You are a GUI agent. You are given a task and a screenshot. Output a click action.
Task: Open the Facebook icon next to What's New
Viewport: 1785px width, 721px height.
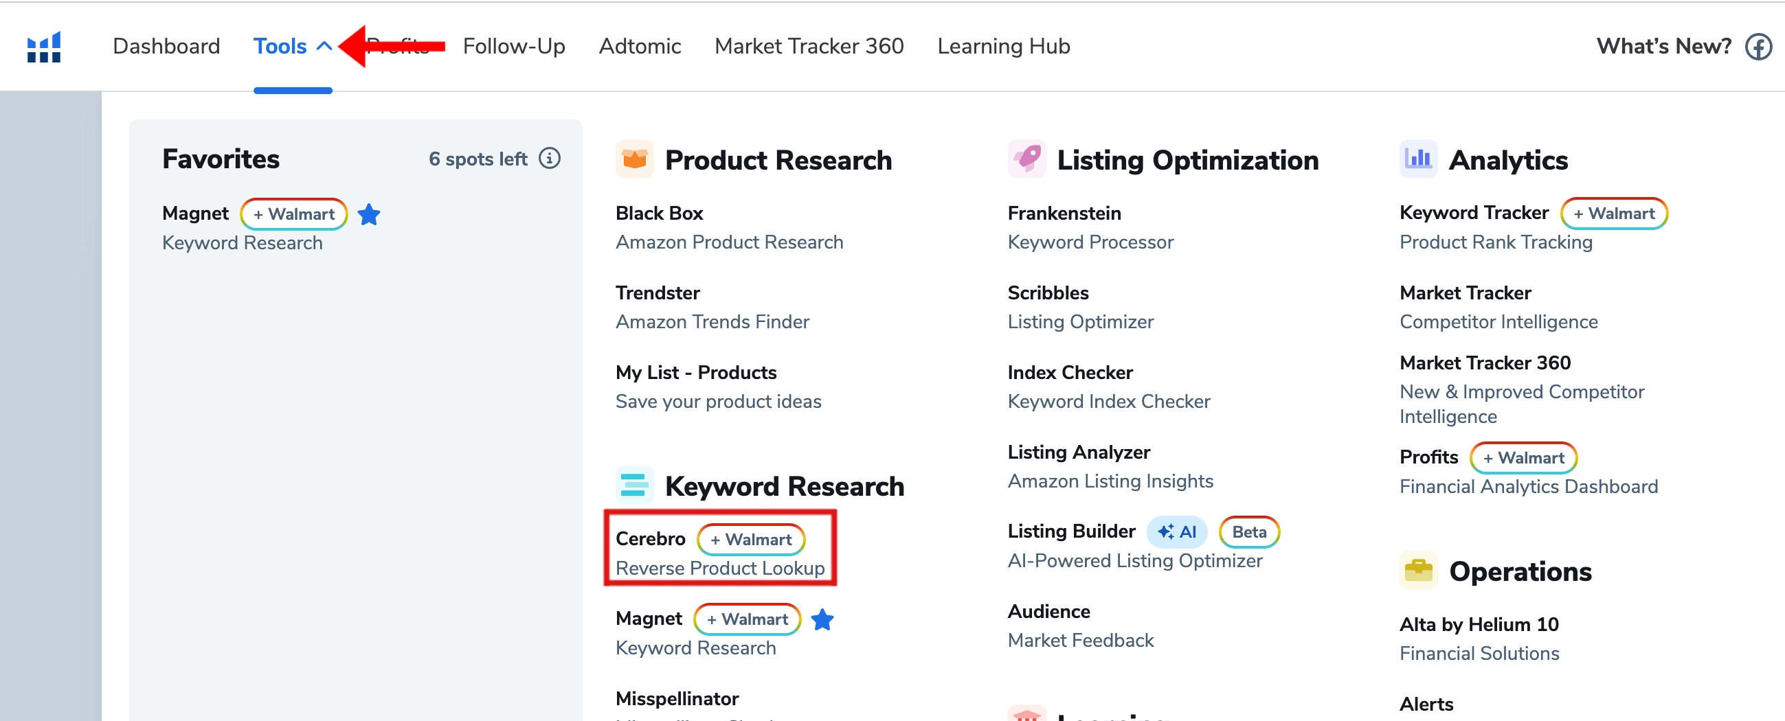point(1759,47)
